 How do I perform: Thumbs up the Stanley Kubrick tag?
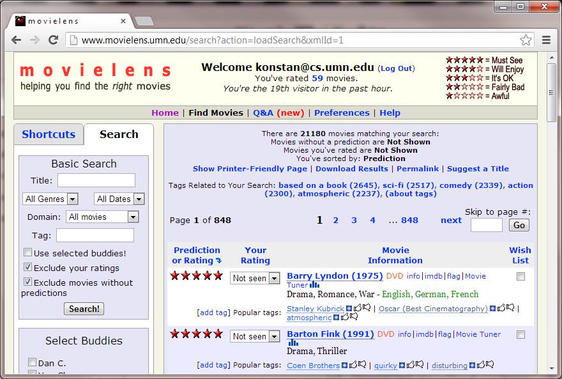pos(358,307)
